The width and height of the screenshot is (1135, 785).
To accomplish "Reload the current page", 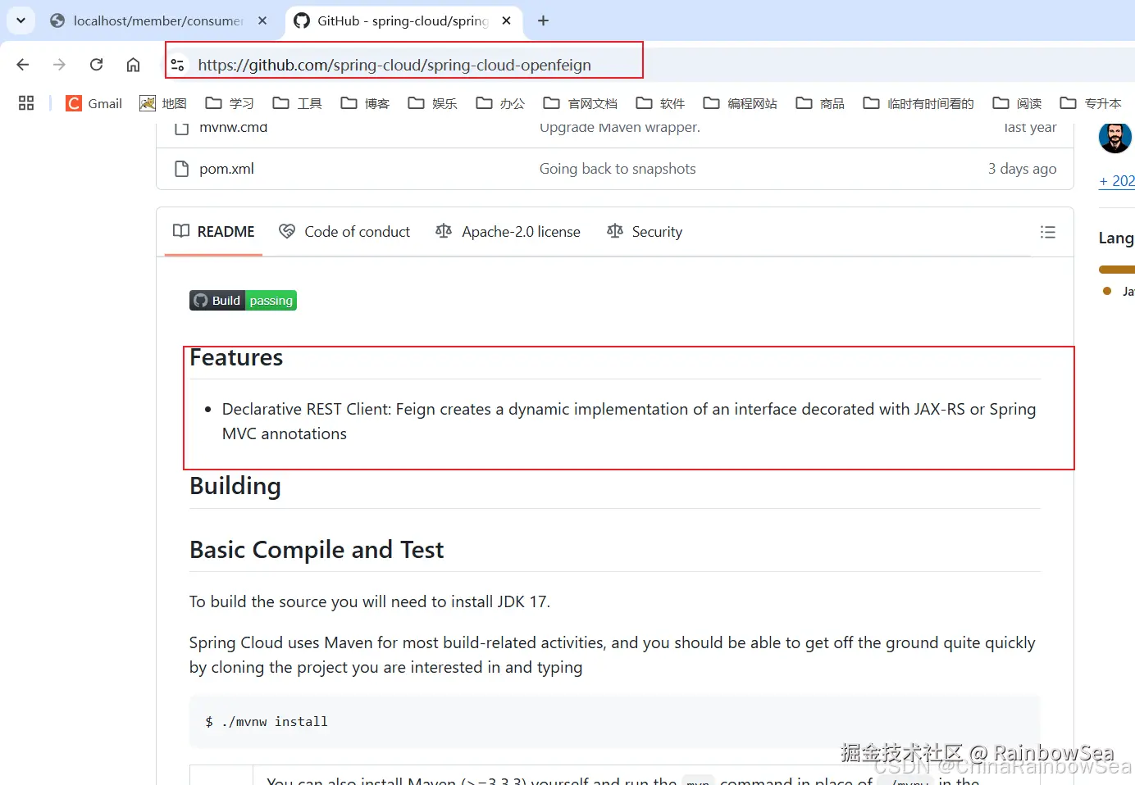I will 96,65.
